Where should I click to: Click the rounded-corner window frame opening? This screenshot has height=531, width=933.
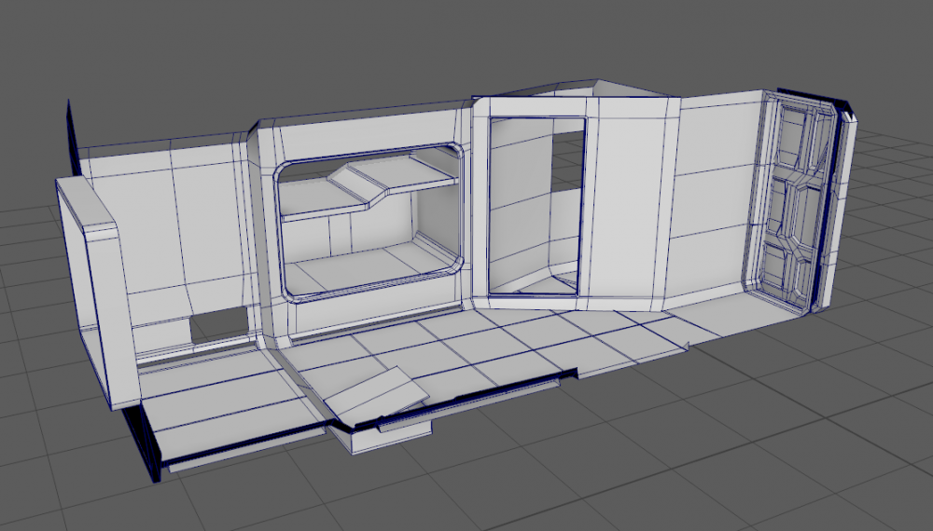pyautogui.click(x=369, y=222)
